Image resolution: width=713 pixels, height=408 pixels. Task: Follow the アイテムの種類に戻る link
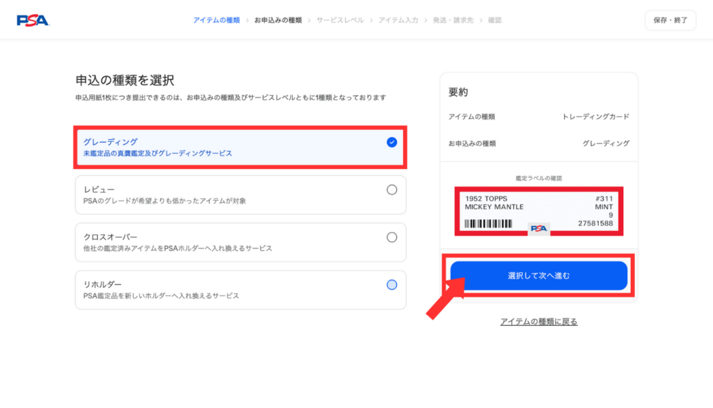(x=539, y=322)
